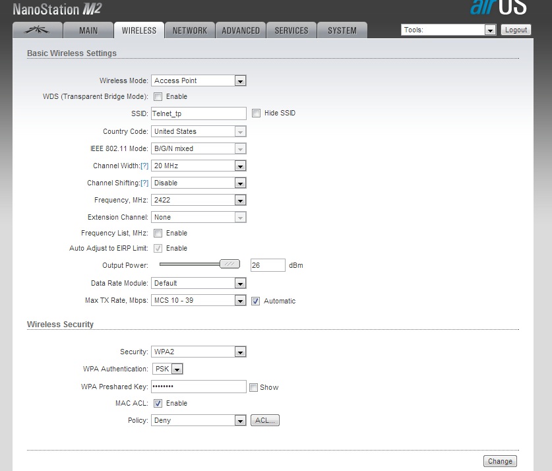Image resolution: width=552 pixels, height=471 pixels.
Task: Click the Logout button
Action: tap(516, 30)
